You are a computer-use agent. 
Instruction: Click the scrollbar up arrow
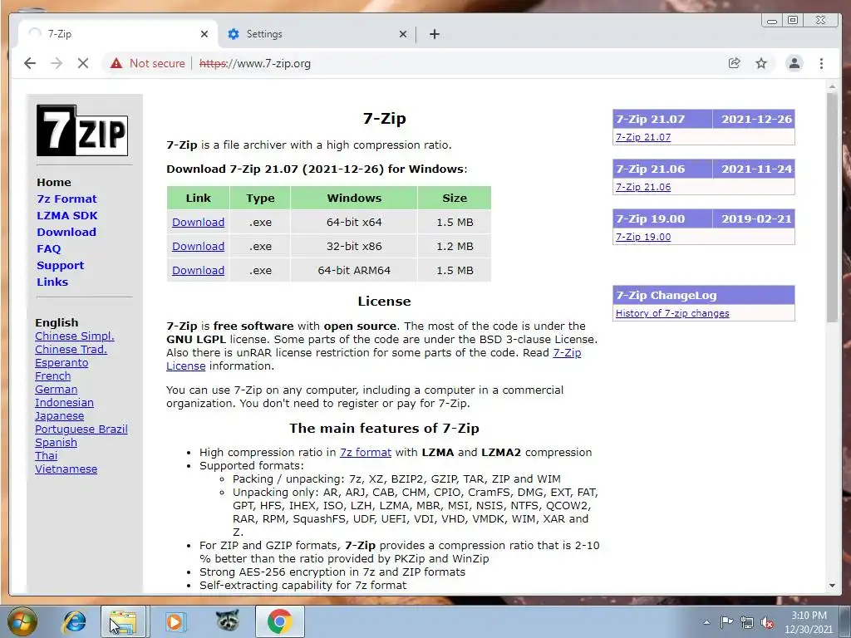[832, 86]
